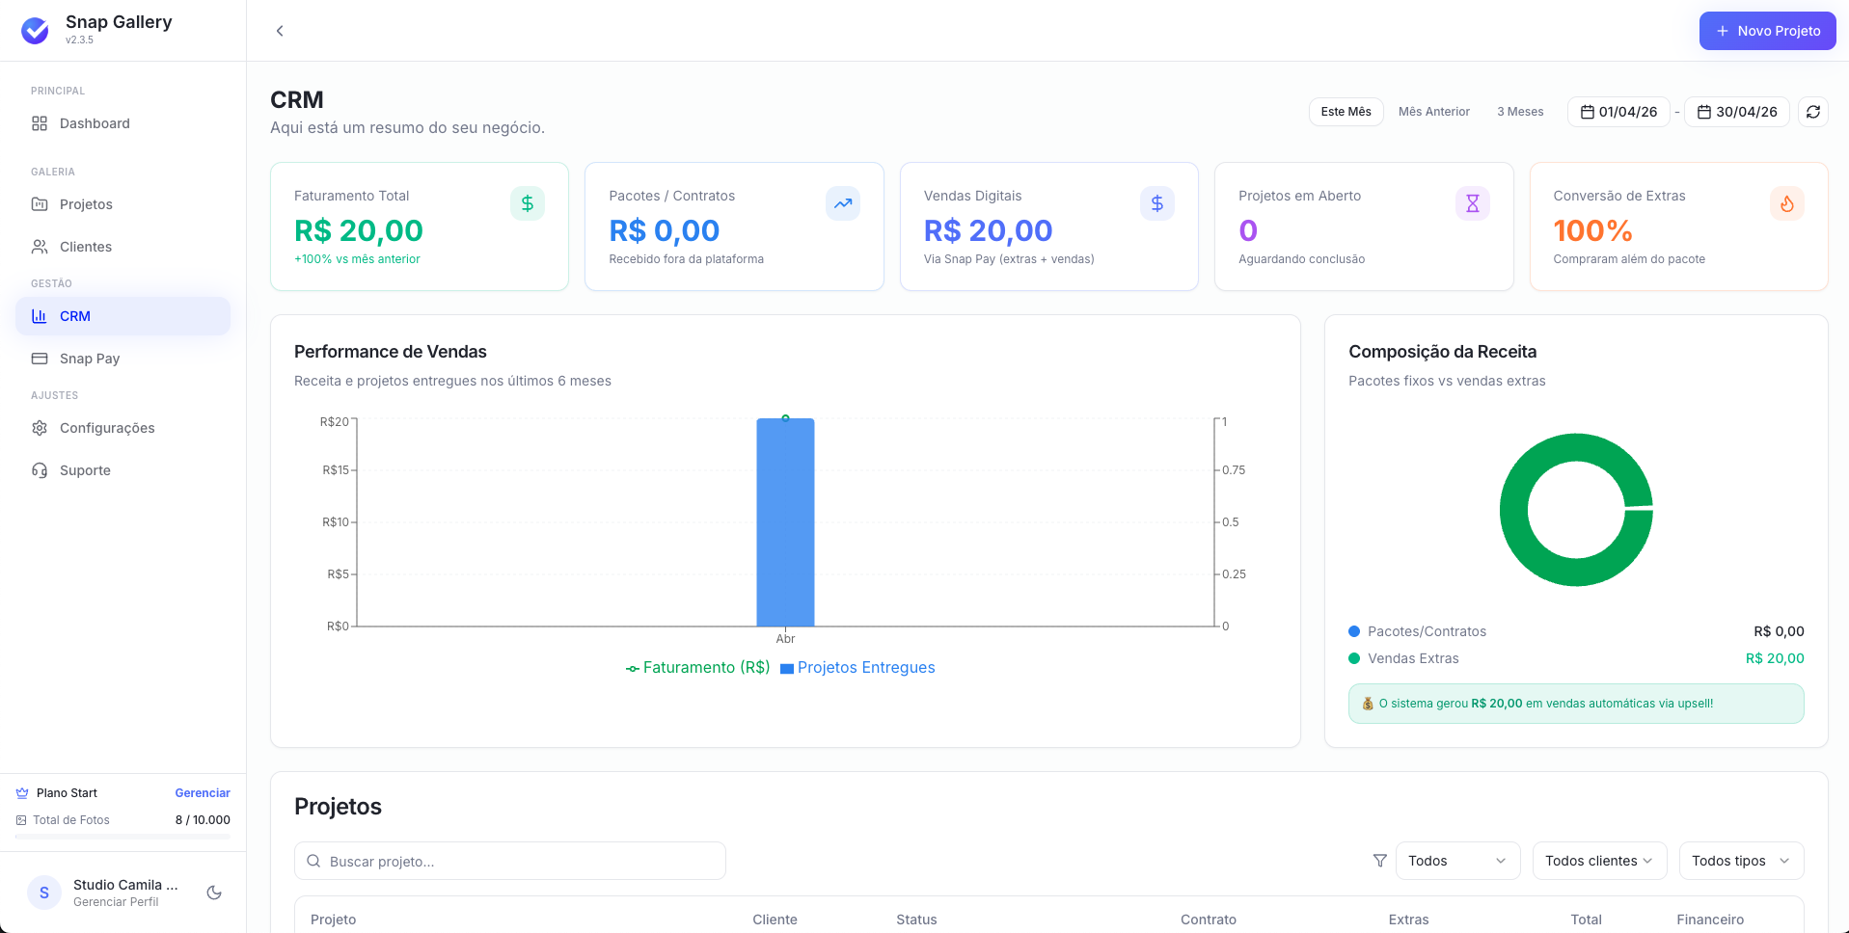Click the back chevron arrow

pos(280,31)
